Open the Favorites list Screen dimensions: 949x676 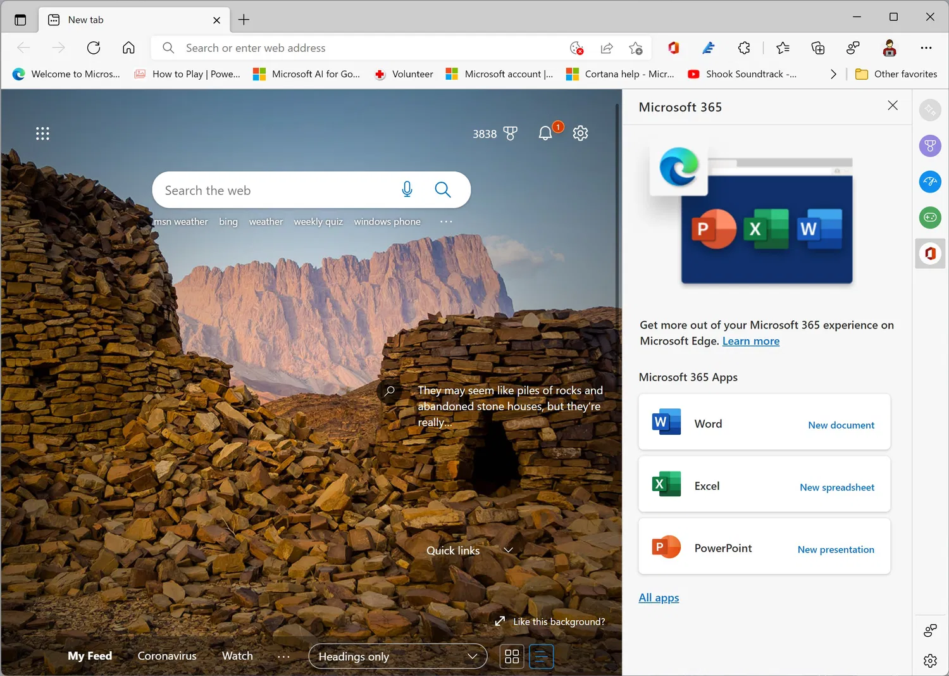click(x=783, y=48)
